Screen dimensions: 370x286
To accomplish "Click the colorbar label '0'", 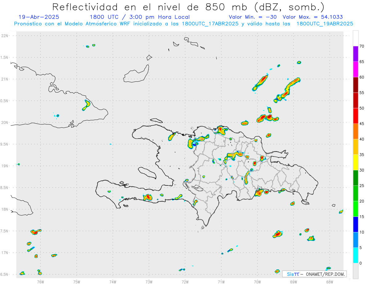I will [x=360, y=263].
